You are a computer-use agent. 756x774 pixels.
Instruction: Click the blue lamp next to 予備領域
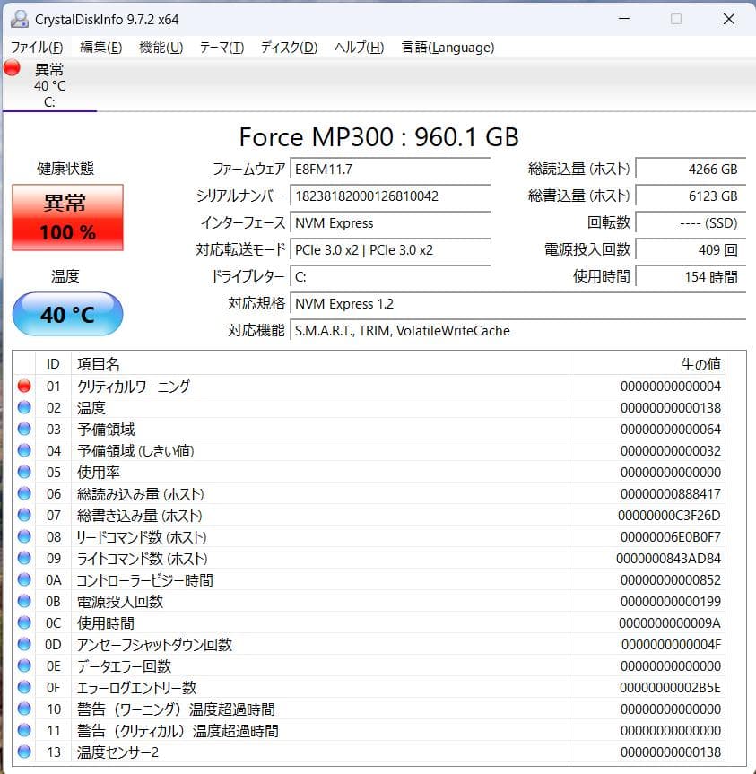(22, 429)
